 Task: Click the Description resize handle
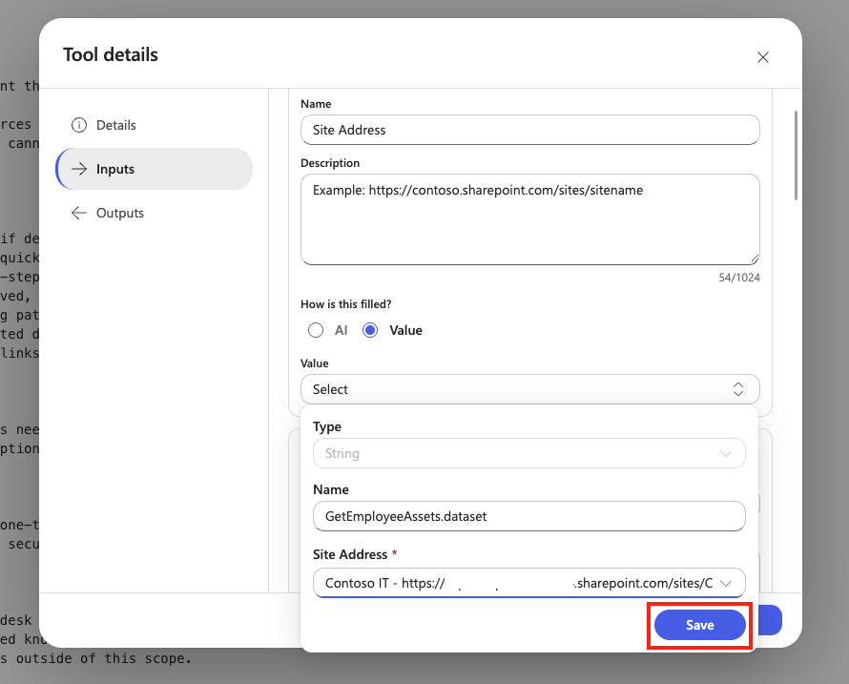coord(755,259)
